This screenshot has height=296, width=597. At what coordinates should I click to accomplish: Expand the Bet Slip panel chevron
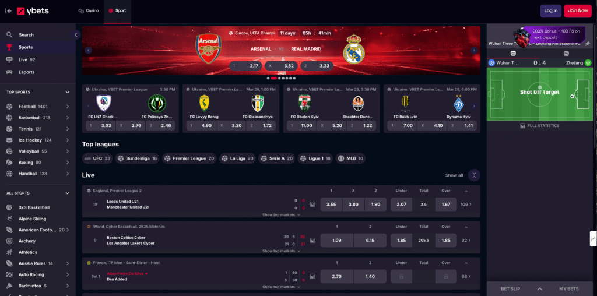[x=539, y=289]
